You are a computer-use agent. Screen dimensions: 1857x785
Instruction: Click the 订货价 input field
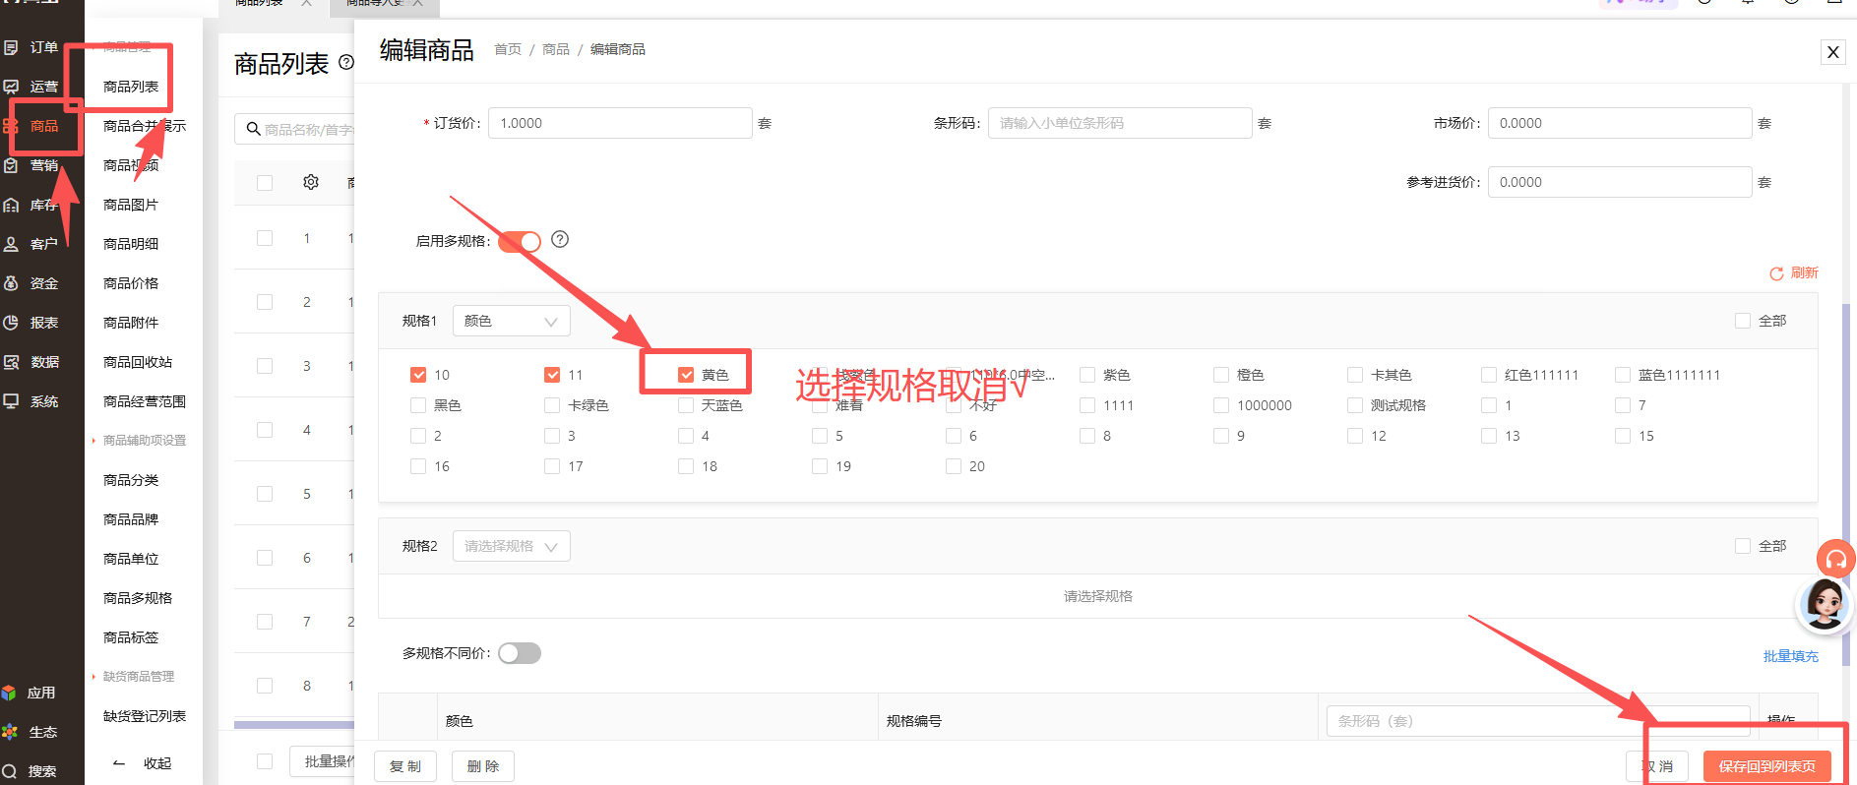pyautogui.click(x=620, y=123)
